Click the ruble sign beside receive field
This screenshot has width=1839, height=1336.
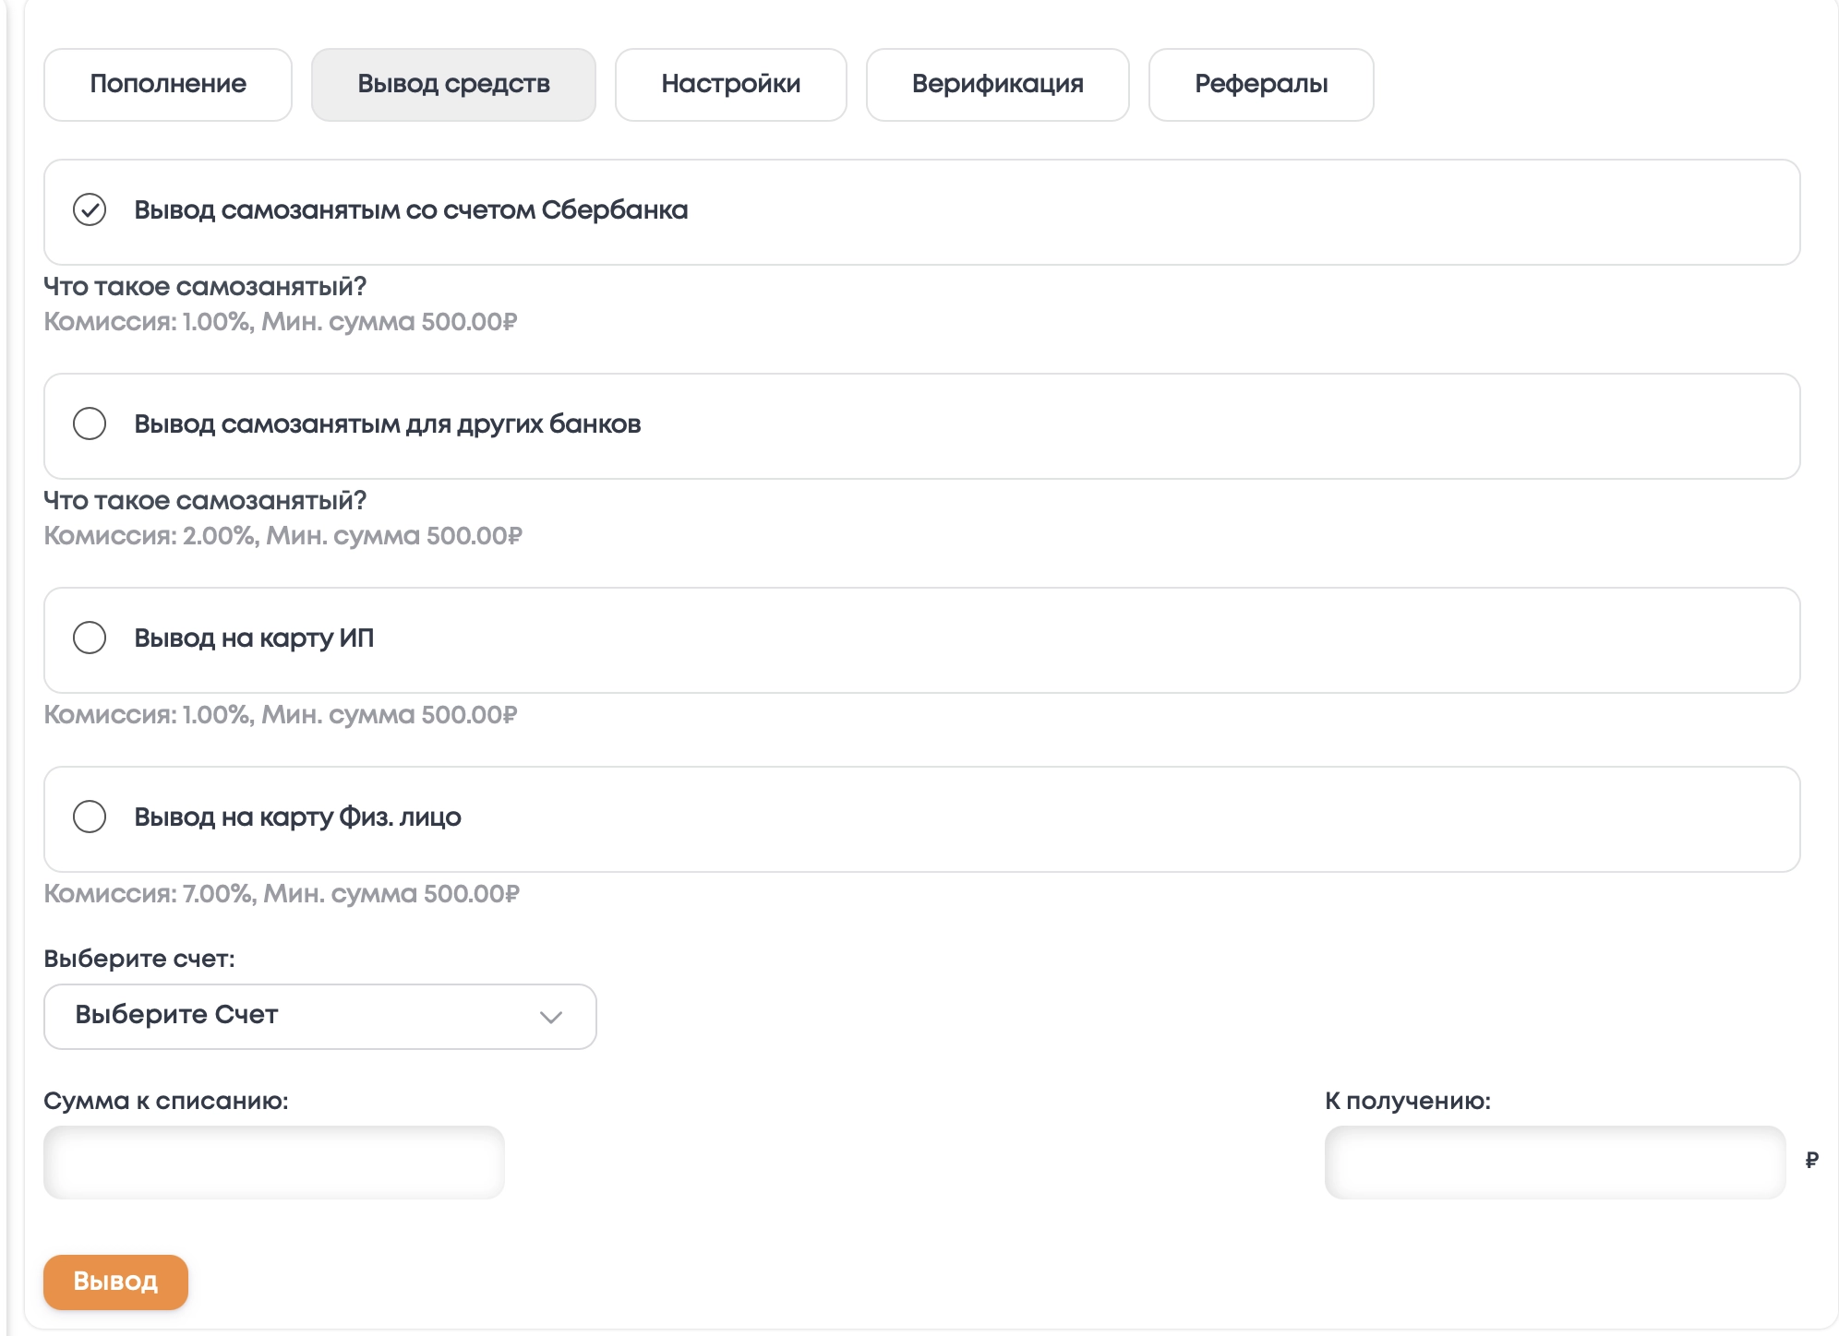click(1811, 1161)
